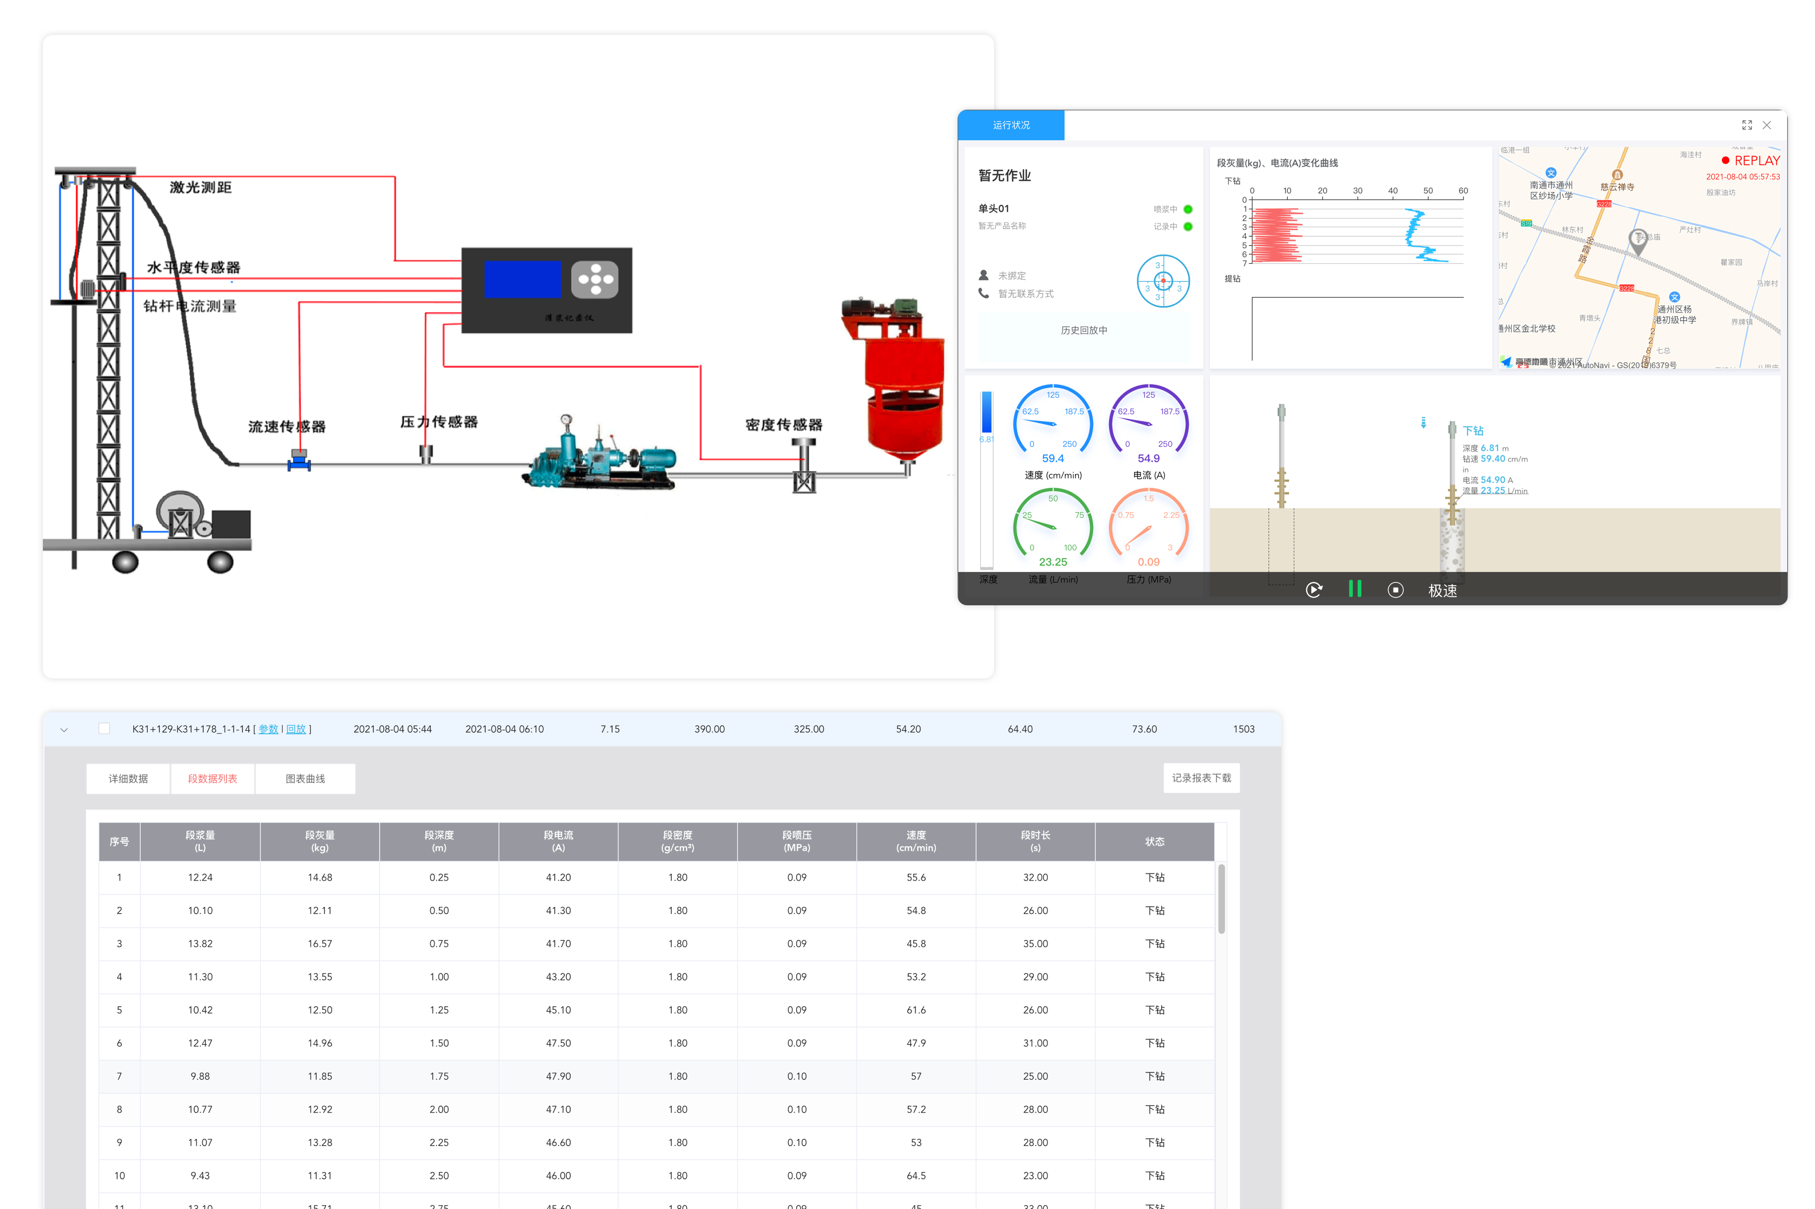Select the 段数据列表 tab

coord(212,779)
